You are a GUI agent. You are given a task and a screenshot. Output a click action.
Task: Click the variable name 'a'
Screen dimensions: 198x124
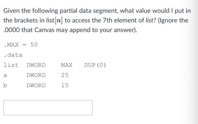click(x=5, y=76)
